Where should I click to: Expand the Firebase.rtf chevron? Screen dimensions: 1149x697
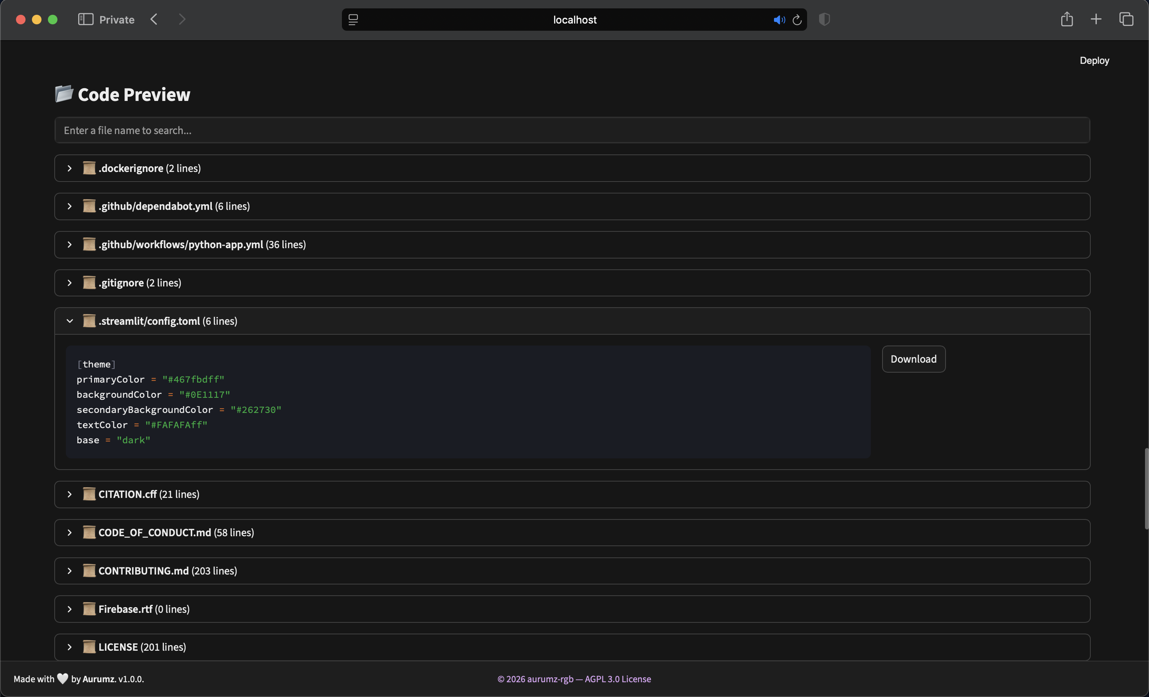coord(69,609)
